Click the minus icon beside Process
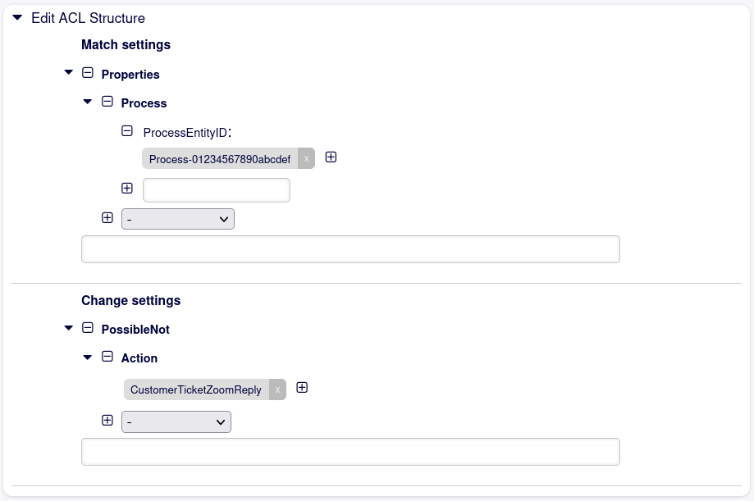Screen dimensions: 754x501 coord(107,102)
